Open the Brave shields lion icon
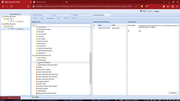The image size is (180, 101). (142, 6)
